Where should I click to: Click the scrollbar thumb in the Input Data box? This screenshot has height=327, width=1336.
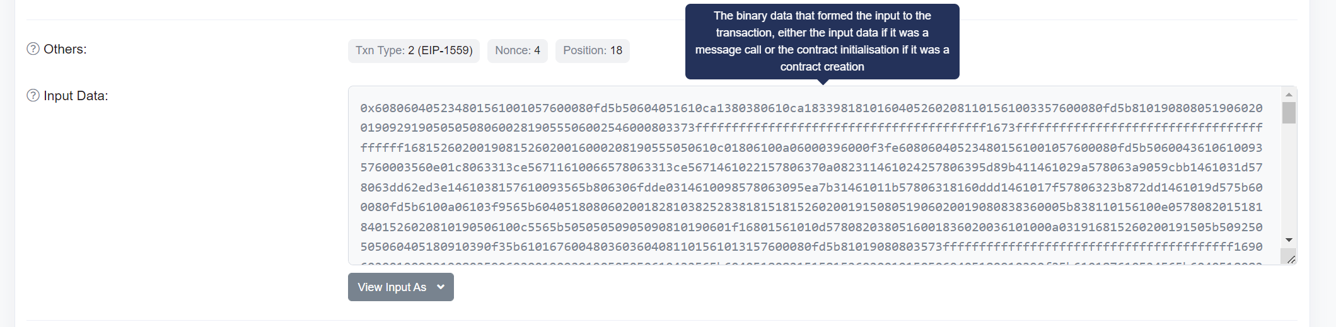(1289, 113)
